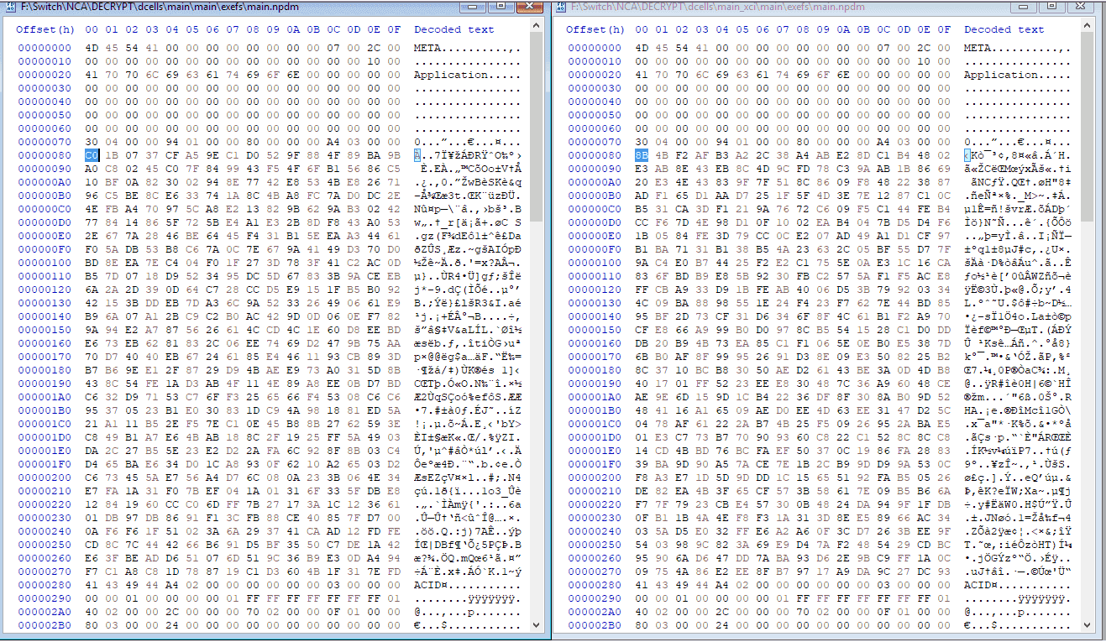Click offset 00000000 in the left window
Image resolution: width=1106 pixels, height=642 pixels.
click(45, 48)
